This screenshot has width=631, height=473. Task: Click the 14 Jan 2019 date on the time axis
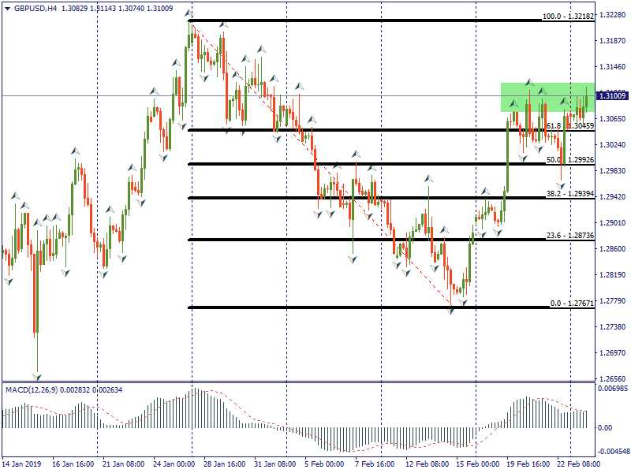click(21, 464)
